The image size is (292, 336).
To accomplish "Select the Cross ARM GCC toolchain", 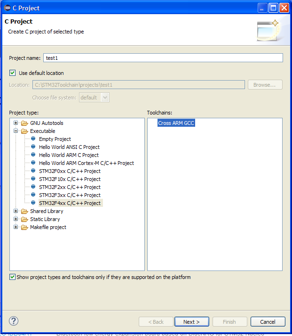I will tap(176, 123).
